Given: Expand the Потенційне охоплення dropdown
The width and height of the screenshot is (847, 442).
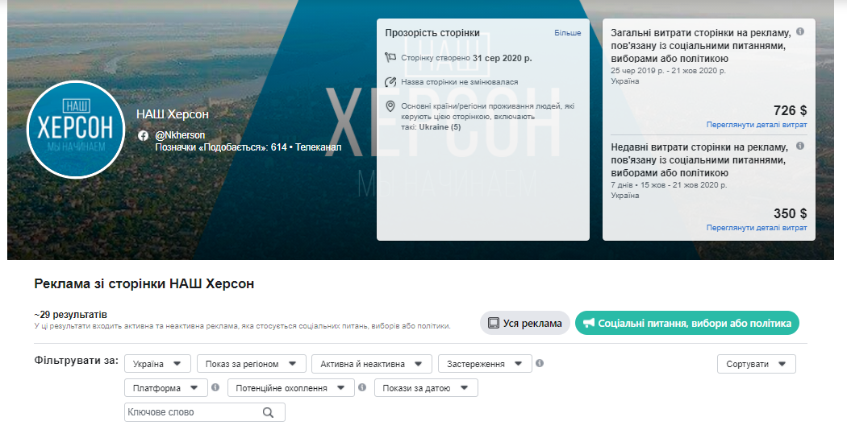Looking at the screenshot, I should [x=291, y=387].
